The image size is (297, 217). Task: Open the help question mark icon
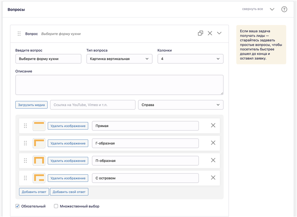point(284,9)
